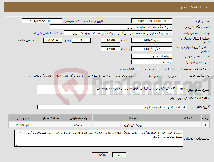Click the طبقه بندی موضوعی label

pos(195,69)
